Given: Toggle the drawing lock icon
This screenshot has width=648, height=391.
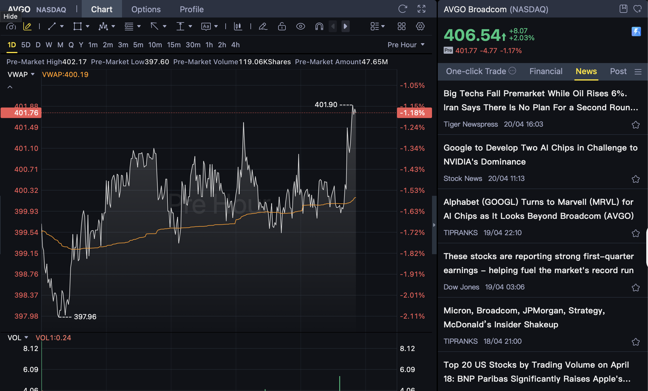Looking at the screenshot, I should 282,27.
